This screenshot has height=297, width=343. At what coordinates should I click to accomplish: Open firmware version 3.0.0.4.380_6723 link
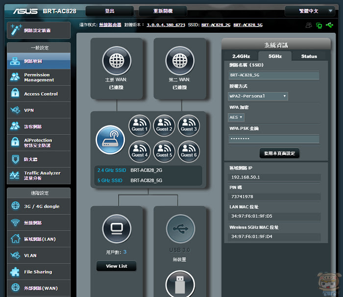click(166, 25)
